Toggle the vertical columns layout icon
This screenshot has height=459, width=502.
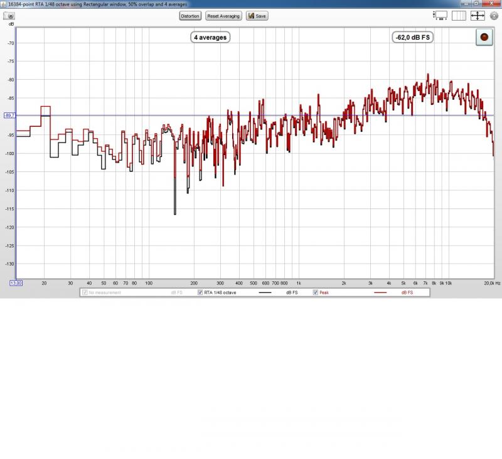click(459, 16)
